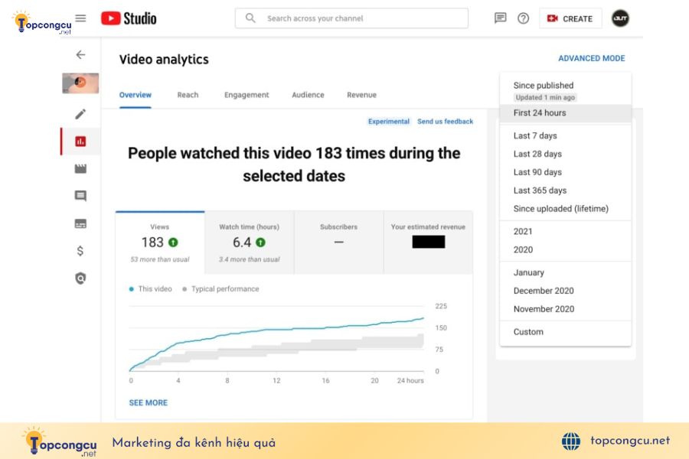Image resolution: width=689 pixels, height=459 pixels.
Task: Select Your estimated revenue card
Action: click(x=428, y=243)
